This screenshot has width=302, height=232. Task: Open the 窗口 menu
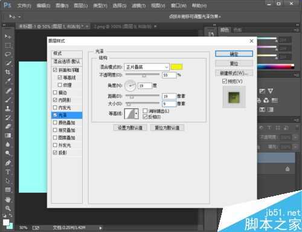179,5
